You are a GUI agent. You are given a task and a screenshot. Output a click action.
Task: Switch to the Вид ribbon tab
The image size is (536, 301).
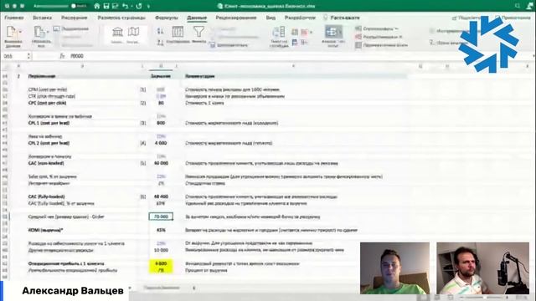tap(271, 18)
